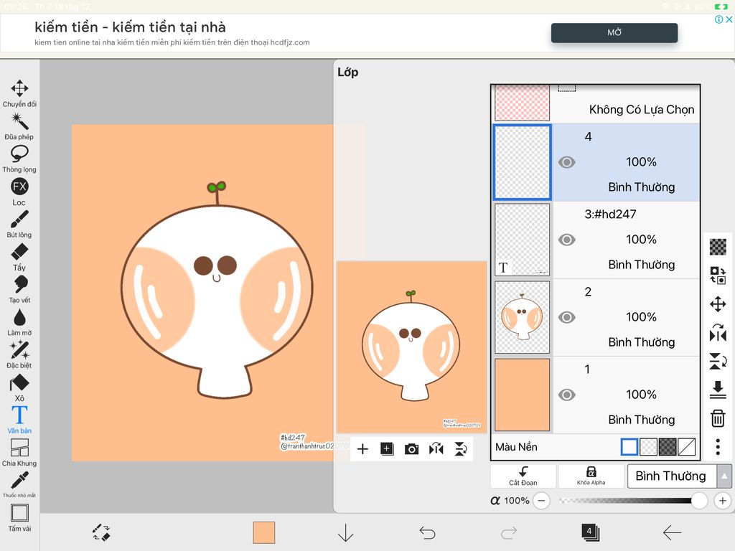The width and height of the screenshot is (735, 551).
Task: Select the Văn bản text tool
Action: pyautogui.click(x=19, y=420)
